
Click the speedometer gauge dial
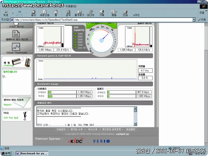[x=102, y=40]
